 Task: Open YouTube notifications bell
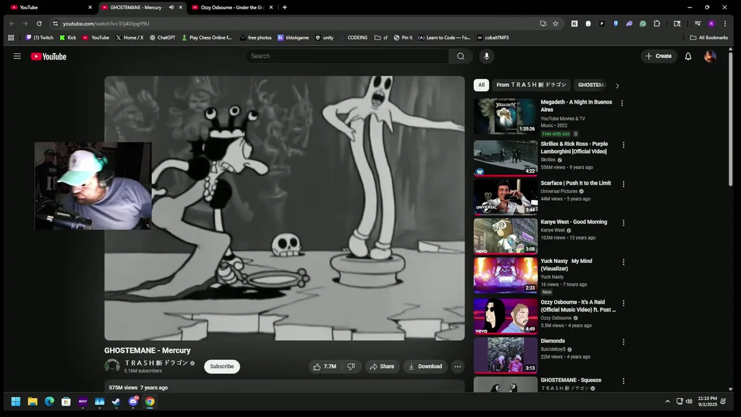[x=688, y=56]
